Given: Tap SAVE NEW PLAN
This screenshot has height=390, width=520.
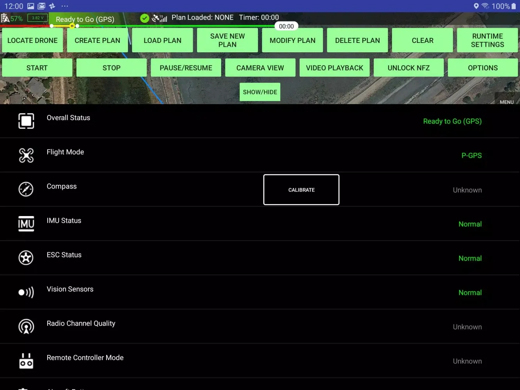Looking at the screenshot, I should coord(227,40).
